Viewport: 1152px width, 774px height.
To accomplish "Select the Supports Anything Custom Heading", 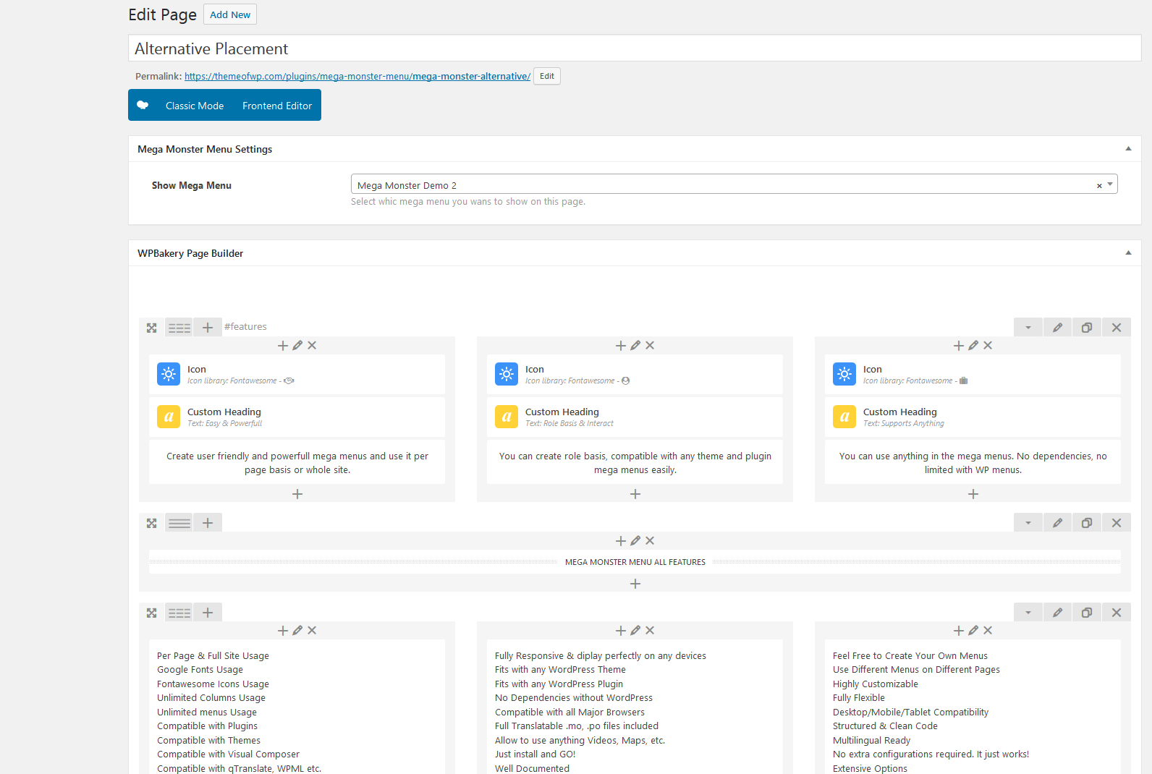I will (973, 417).
